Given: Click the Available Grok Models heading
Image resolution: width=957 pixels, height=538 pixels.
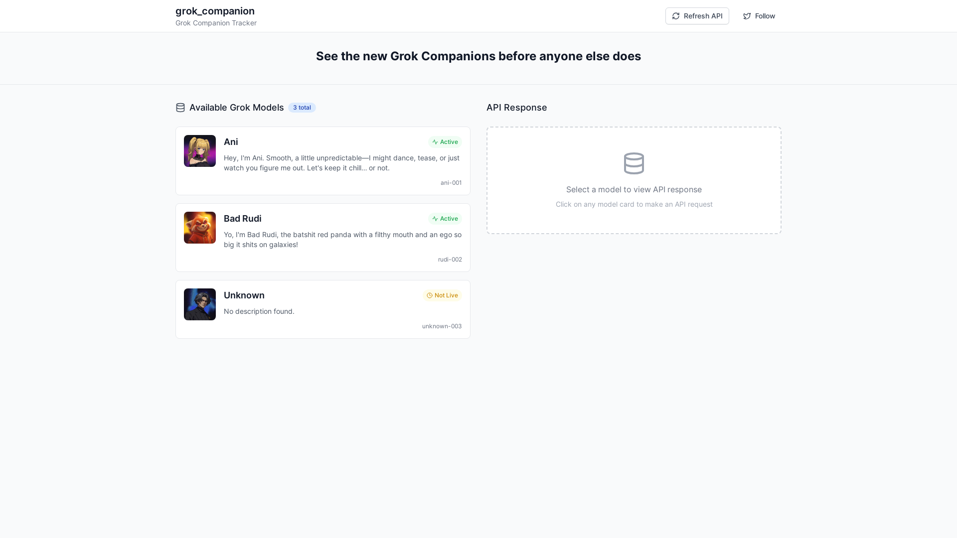Looking at the screenshot, I should [237, 108].
